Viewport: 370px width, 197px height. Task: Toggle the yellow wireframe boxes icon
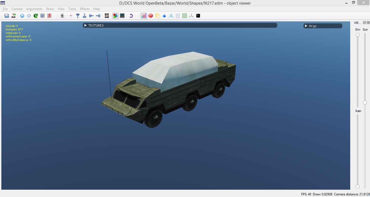click(157, 16)
